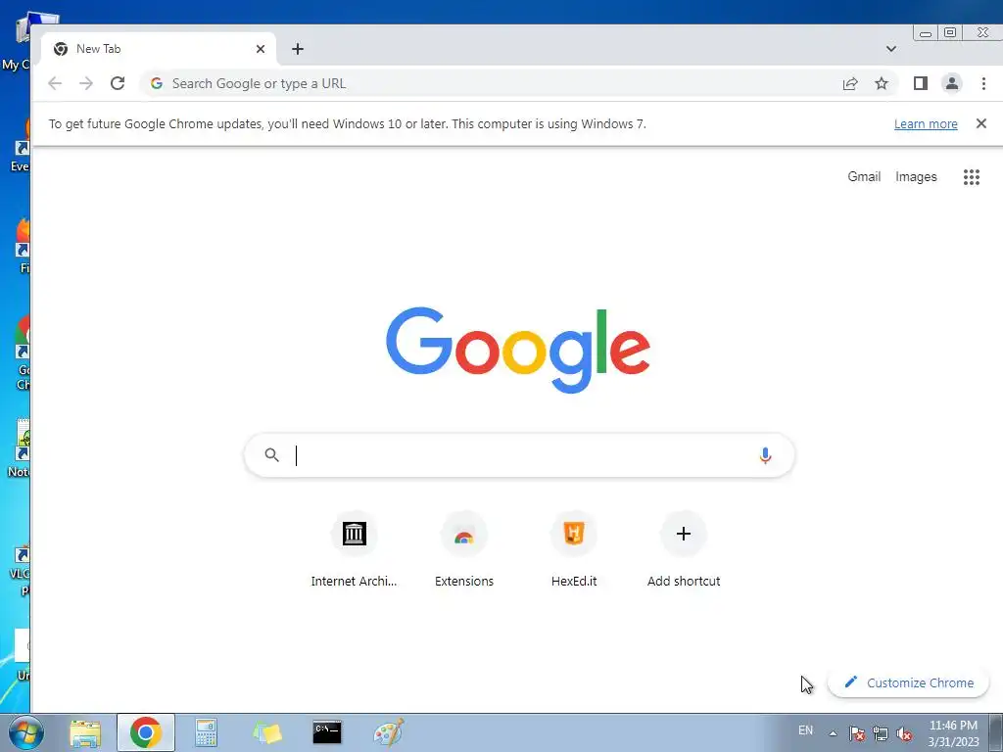Open Sticky Notes from the taskbar
Viewport: 1003px width, 752px height.
[x=266, y=732]
